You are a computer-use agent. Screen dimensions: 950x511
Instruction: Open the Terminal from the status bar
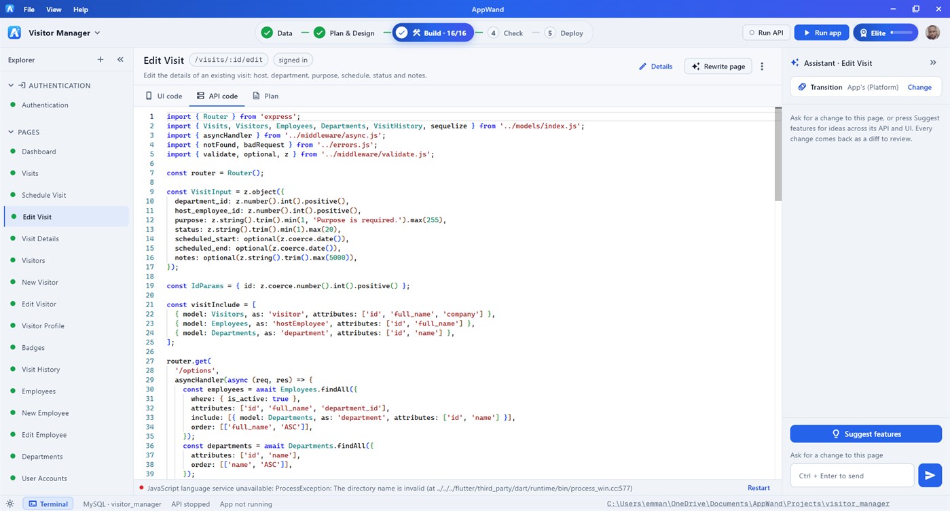(x=48, y=504)
